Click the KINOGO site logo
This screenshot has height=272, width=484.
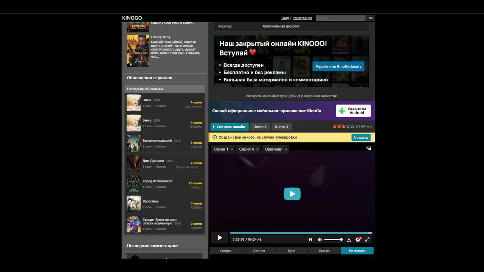tap(132, 18)
